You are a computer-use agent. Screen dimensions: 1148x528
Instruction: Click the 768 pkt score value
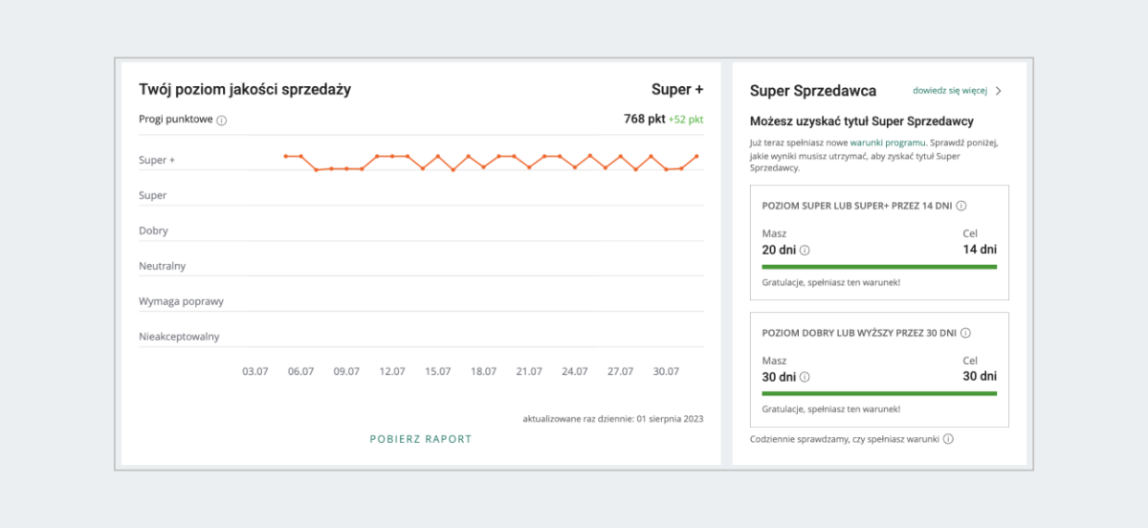642,120
